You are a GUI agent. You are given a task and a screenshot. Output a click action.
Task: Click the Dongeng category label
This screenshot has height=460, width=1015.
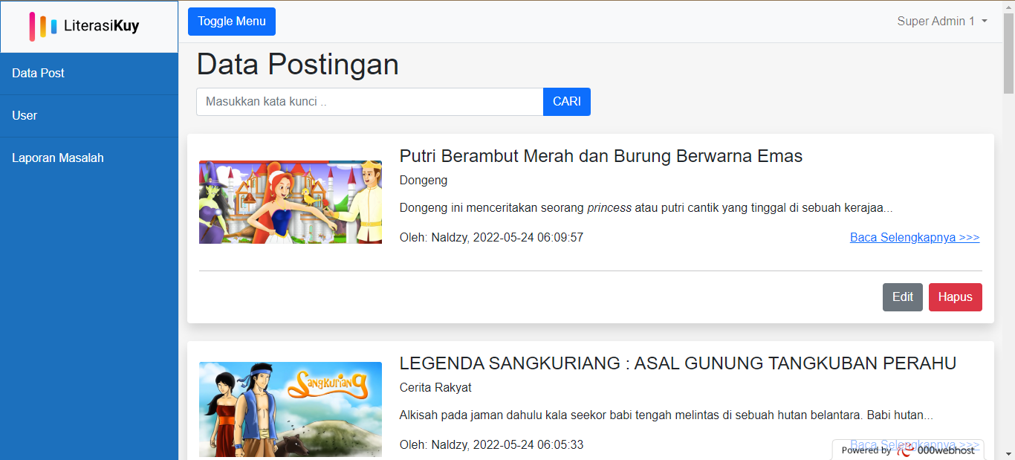(x=424, y=181)
